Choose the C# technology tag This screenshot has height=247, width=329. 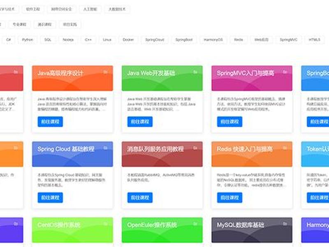8,40
